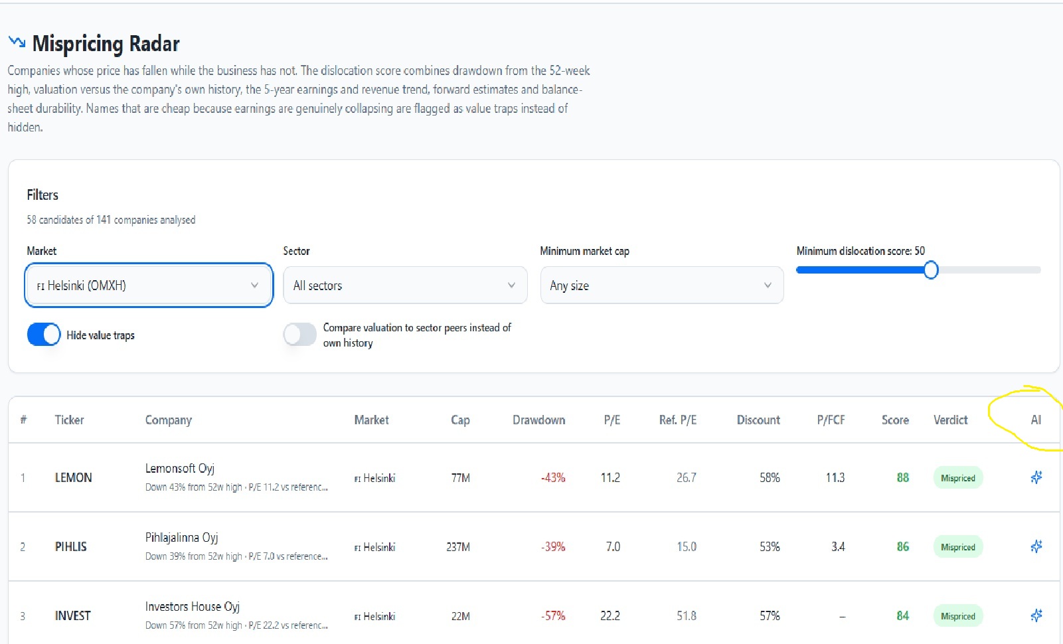Open the All sectors dropdown
1063x644 pixels.
pos(405,285)
